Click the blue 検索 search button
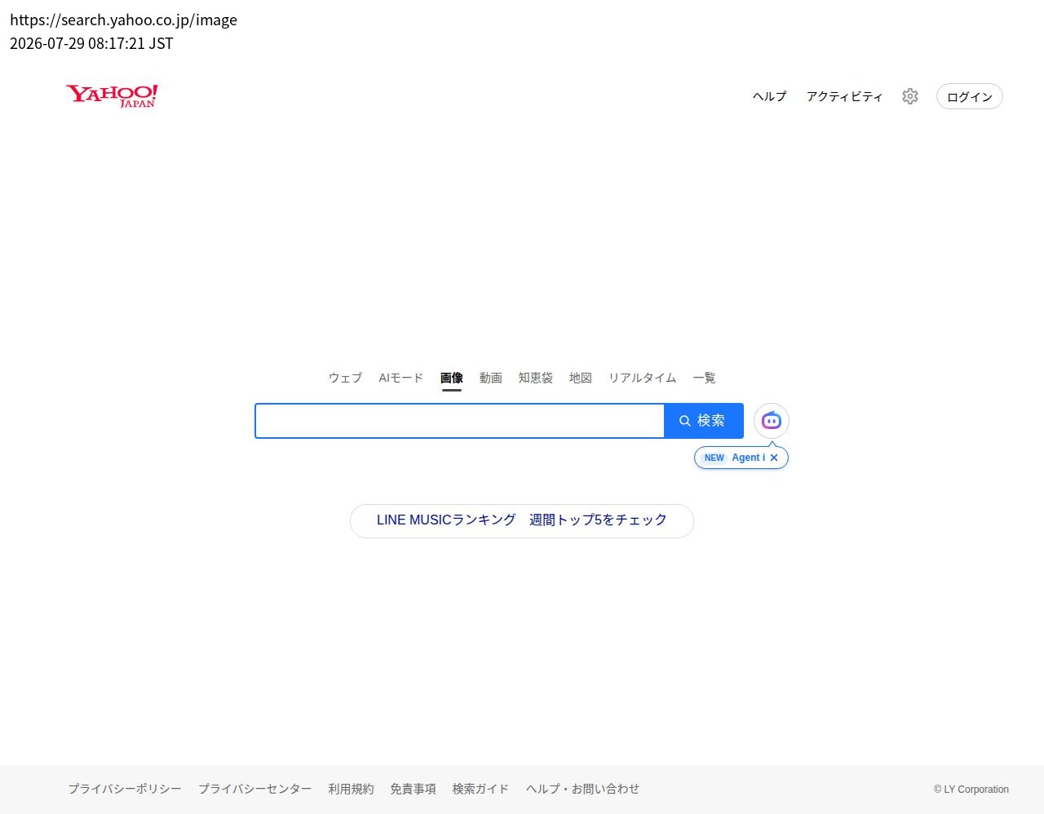Viewport: 1044px width, 814px height. point(704,421)
